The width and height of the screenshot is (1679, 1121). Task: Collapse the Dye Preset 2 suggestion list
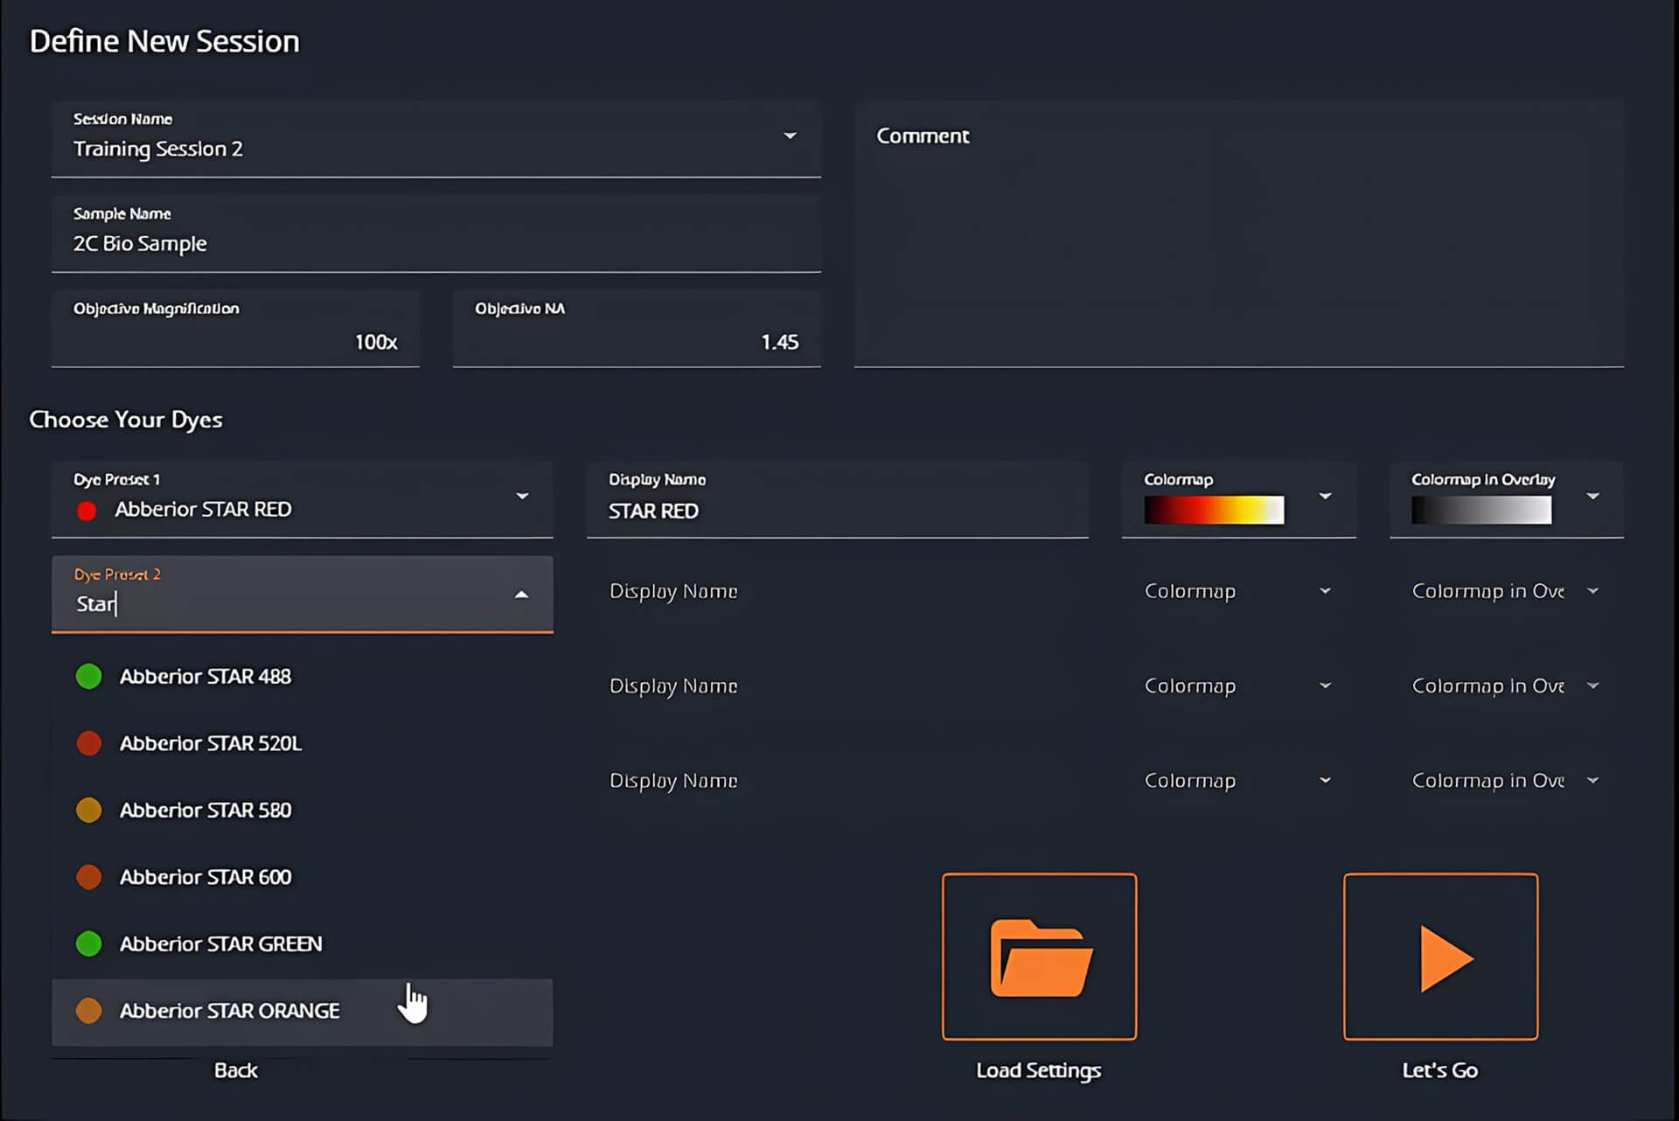(x=522, y=594)
